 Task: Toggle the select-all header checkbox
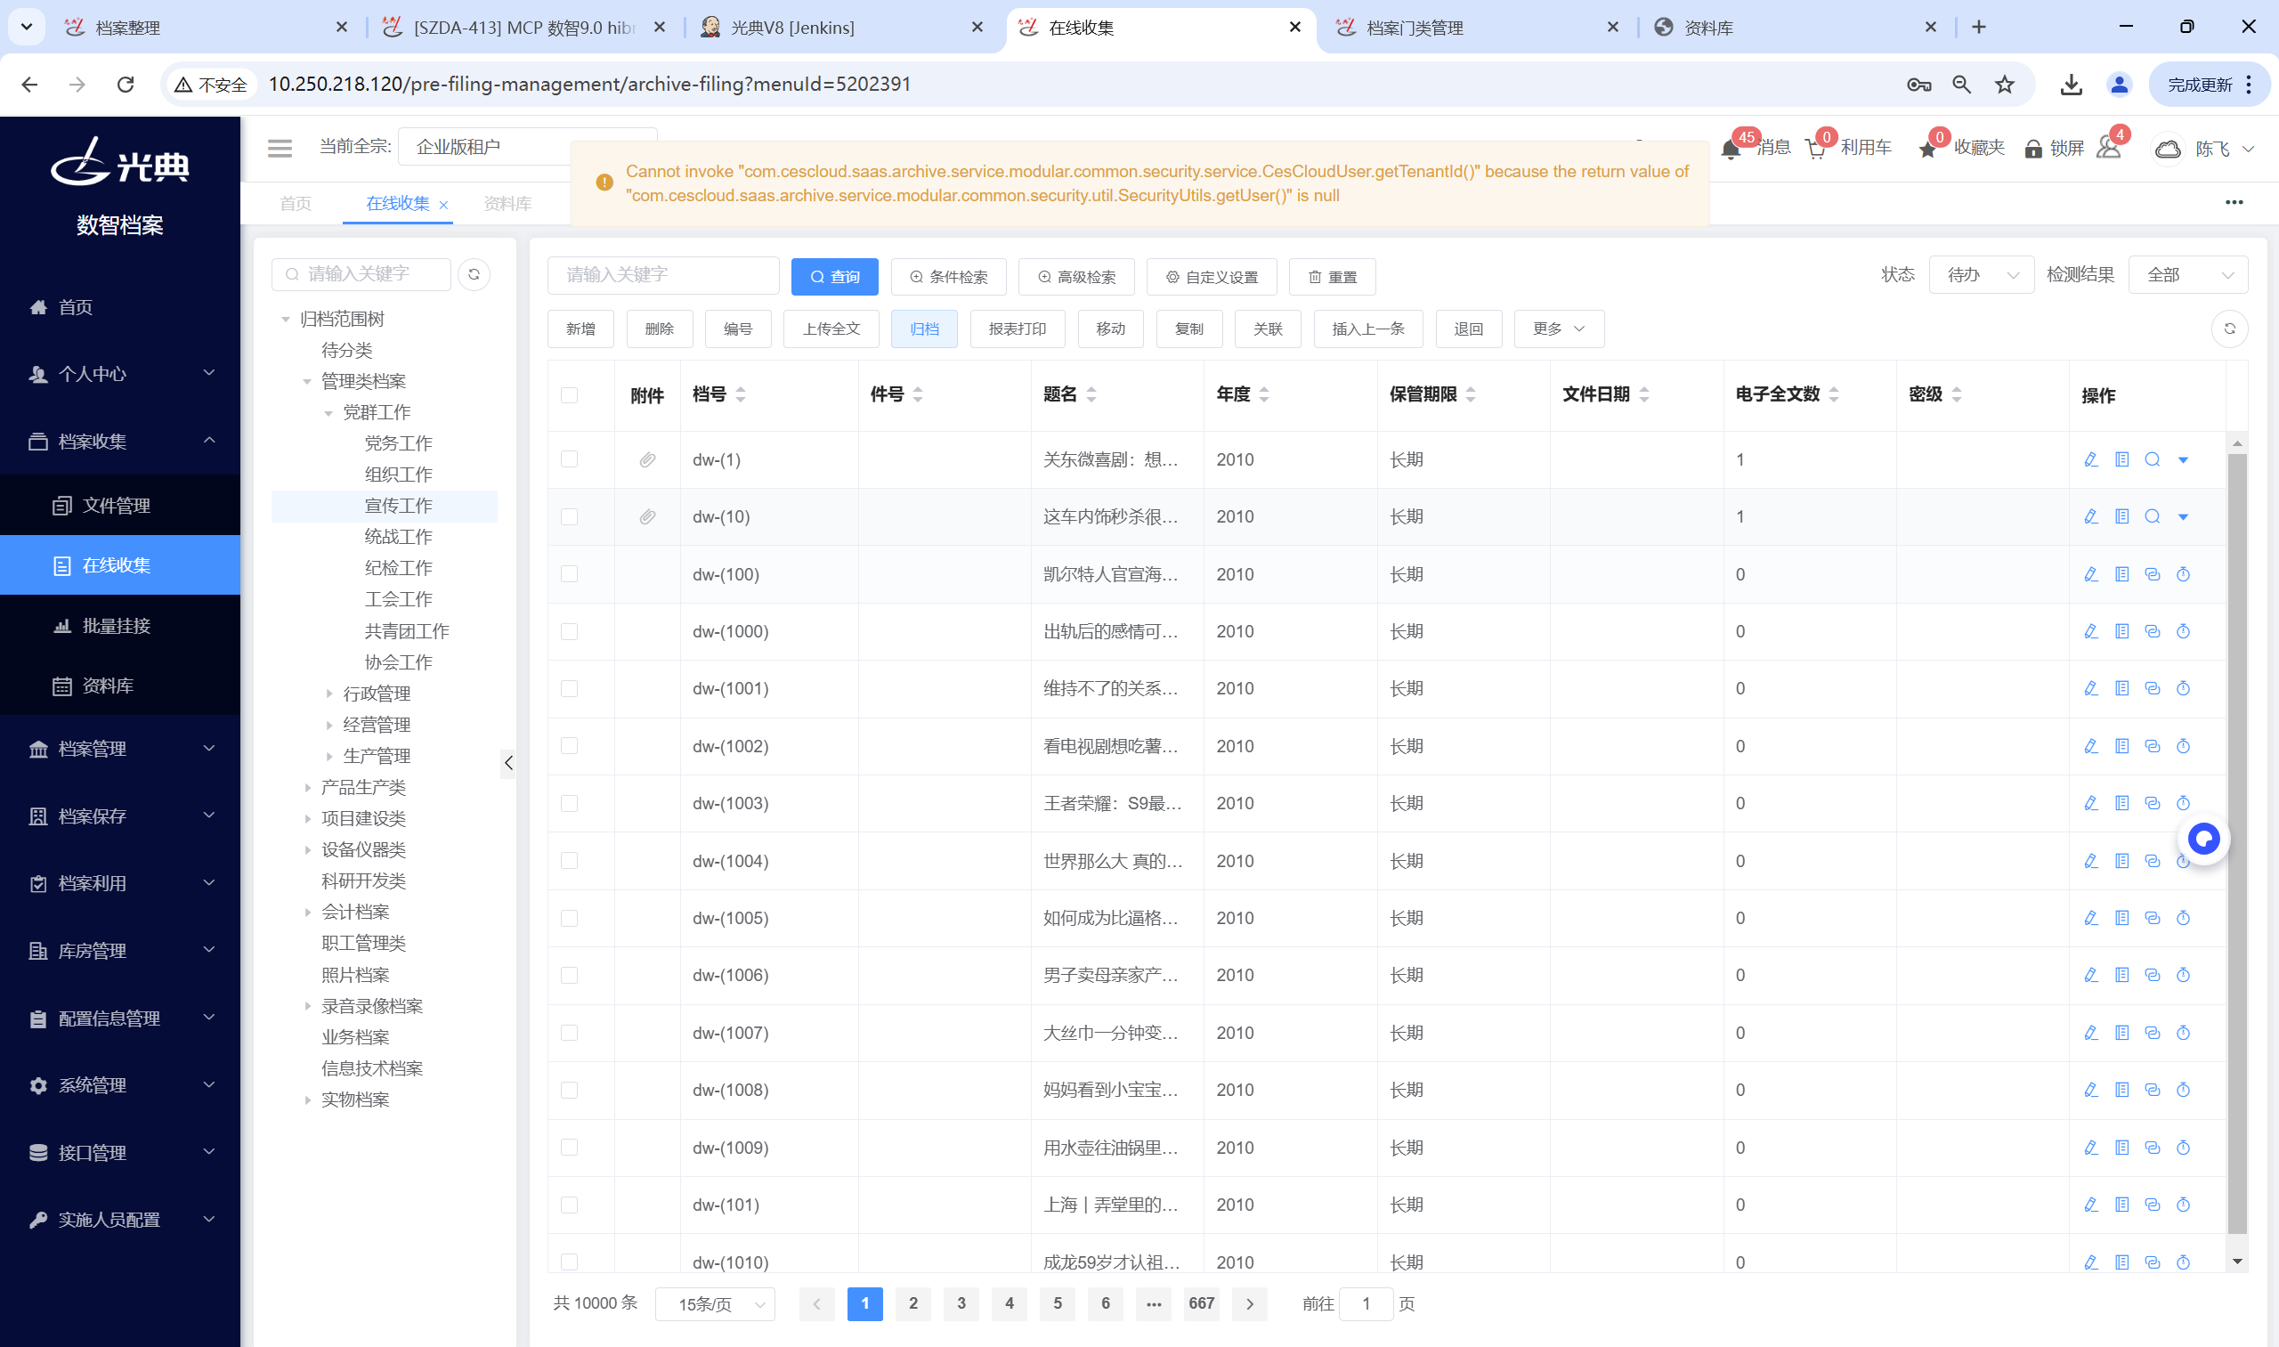tap(569, 396)
